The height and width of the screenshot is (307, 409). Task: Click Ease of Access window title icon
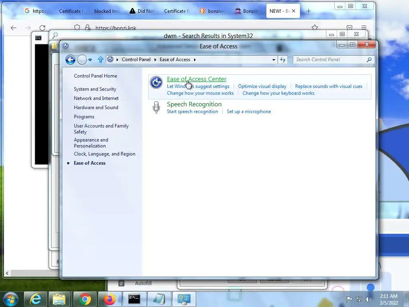tap(66, 46)
